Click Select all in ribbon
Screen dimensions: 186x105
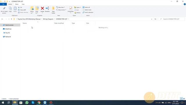coord(86,7)
